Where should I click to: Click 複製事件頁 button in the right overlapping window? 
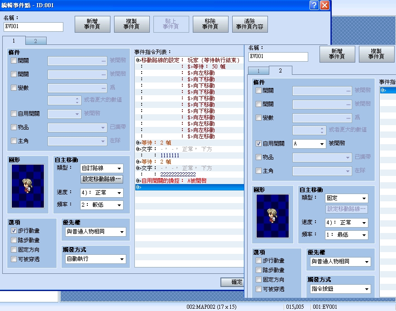(x=376, y=54)
